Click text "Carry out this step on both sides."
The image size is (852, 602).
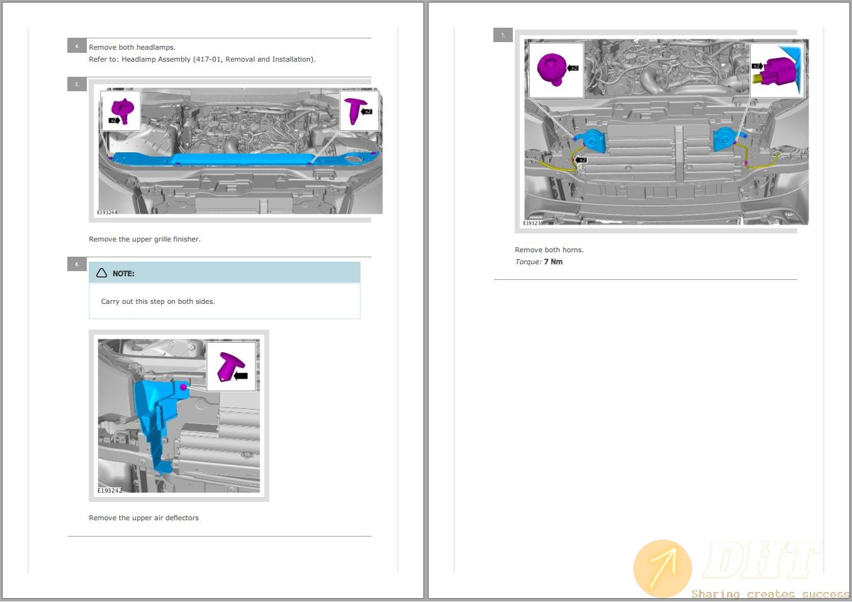point(158,301)
